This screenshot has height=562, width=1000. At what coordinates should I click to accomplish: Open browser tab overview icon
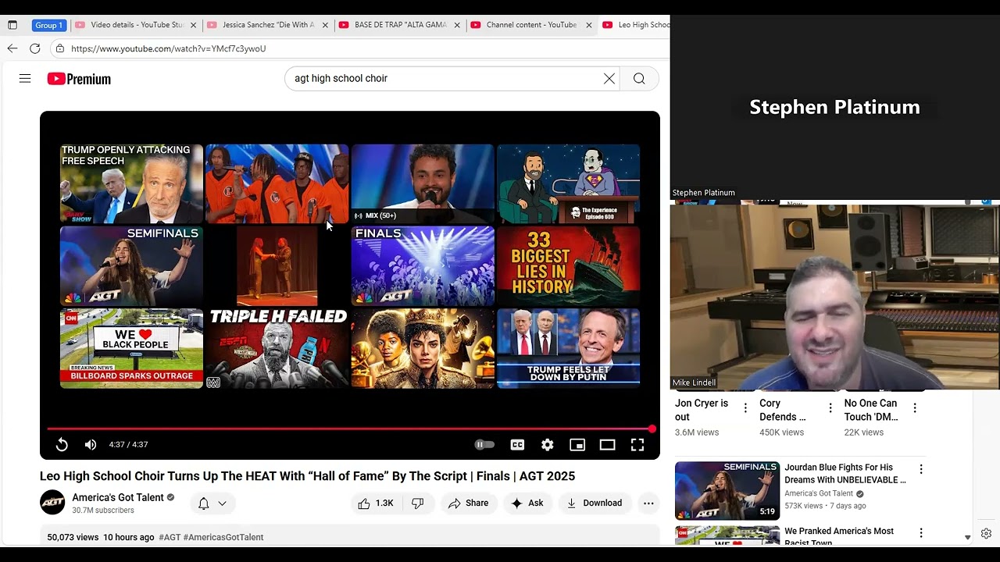point(12,25)
